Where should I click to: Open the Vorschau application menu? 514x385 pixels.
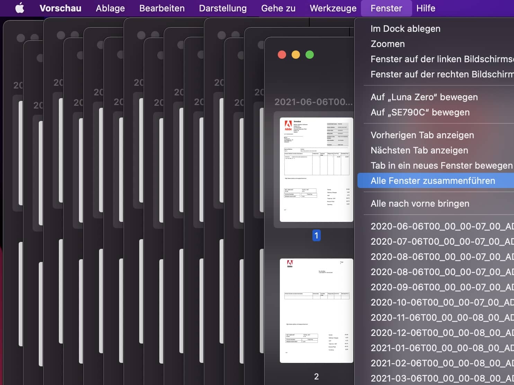pyautogui.click(x=60, y=8)
